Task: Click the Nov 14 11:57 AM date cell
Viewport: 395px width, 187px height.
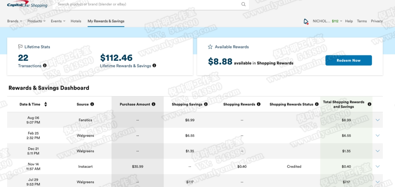Action: tap(33, 166)
